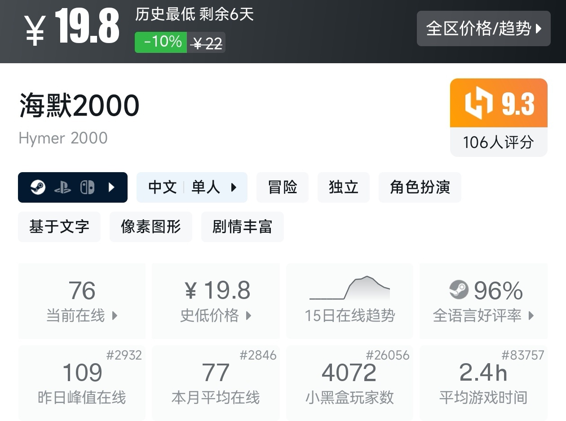Screen dimensions: 566x421
Task: Click the Steam platform icon
Action: point(38,187)
